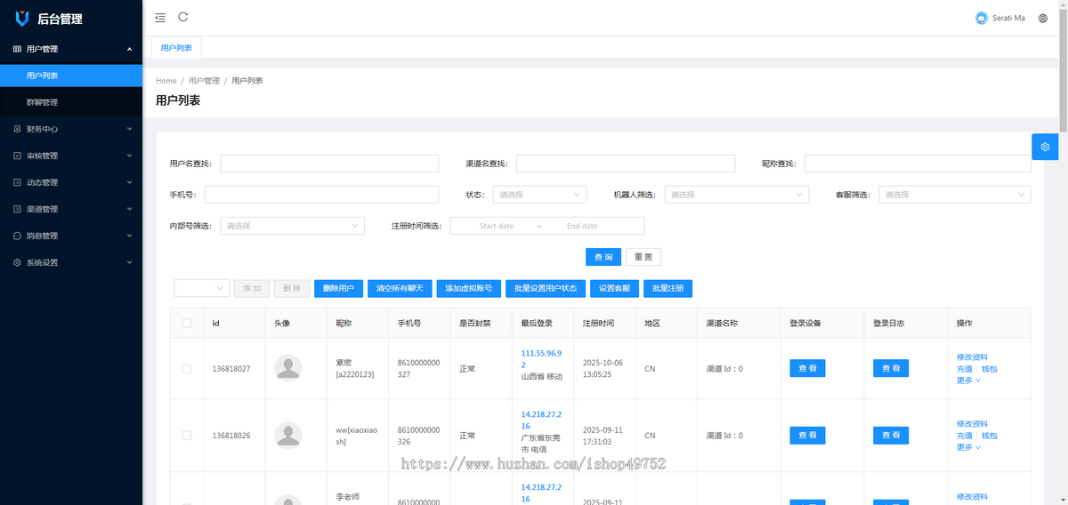Expand 财务中心 menu
This screenshot has width=1068, height=505.
click(71, 129)
